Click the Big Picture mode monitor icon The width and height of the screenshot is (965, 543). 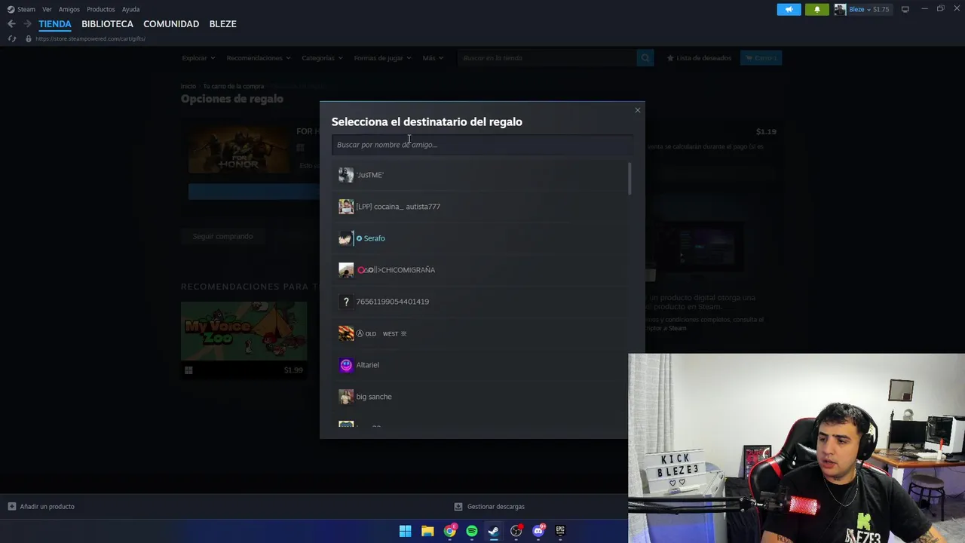(905, 9)
